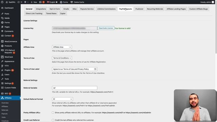217x122 pixels.
Task: Switch to the PayPal Payouts tab
Action: pyautogui.click(x=125, y=9)
